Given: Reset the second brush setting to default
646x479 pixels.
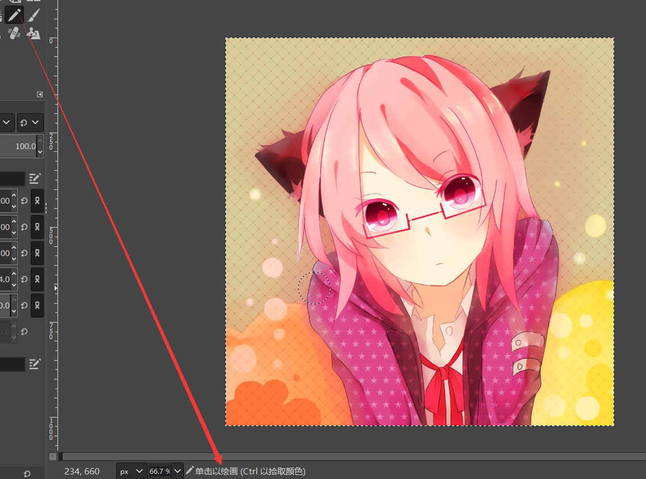Looking at the screenshot, I should click(x=24, y=227).
